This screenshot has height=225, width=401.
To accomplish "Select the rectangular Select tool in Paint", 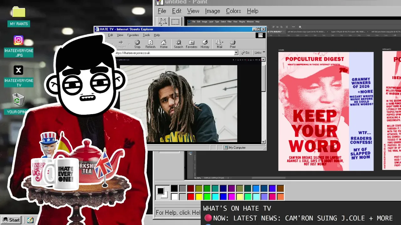I will click(x=175, y=22).
